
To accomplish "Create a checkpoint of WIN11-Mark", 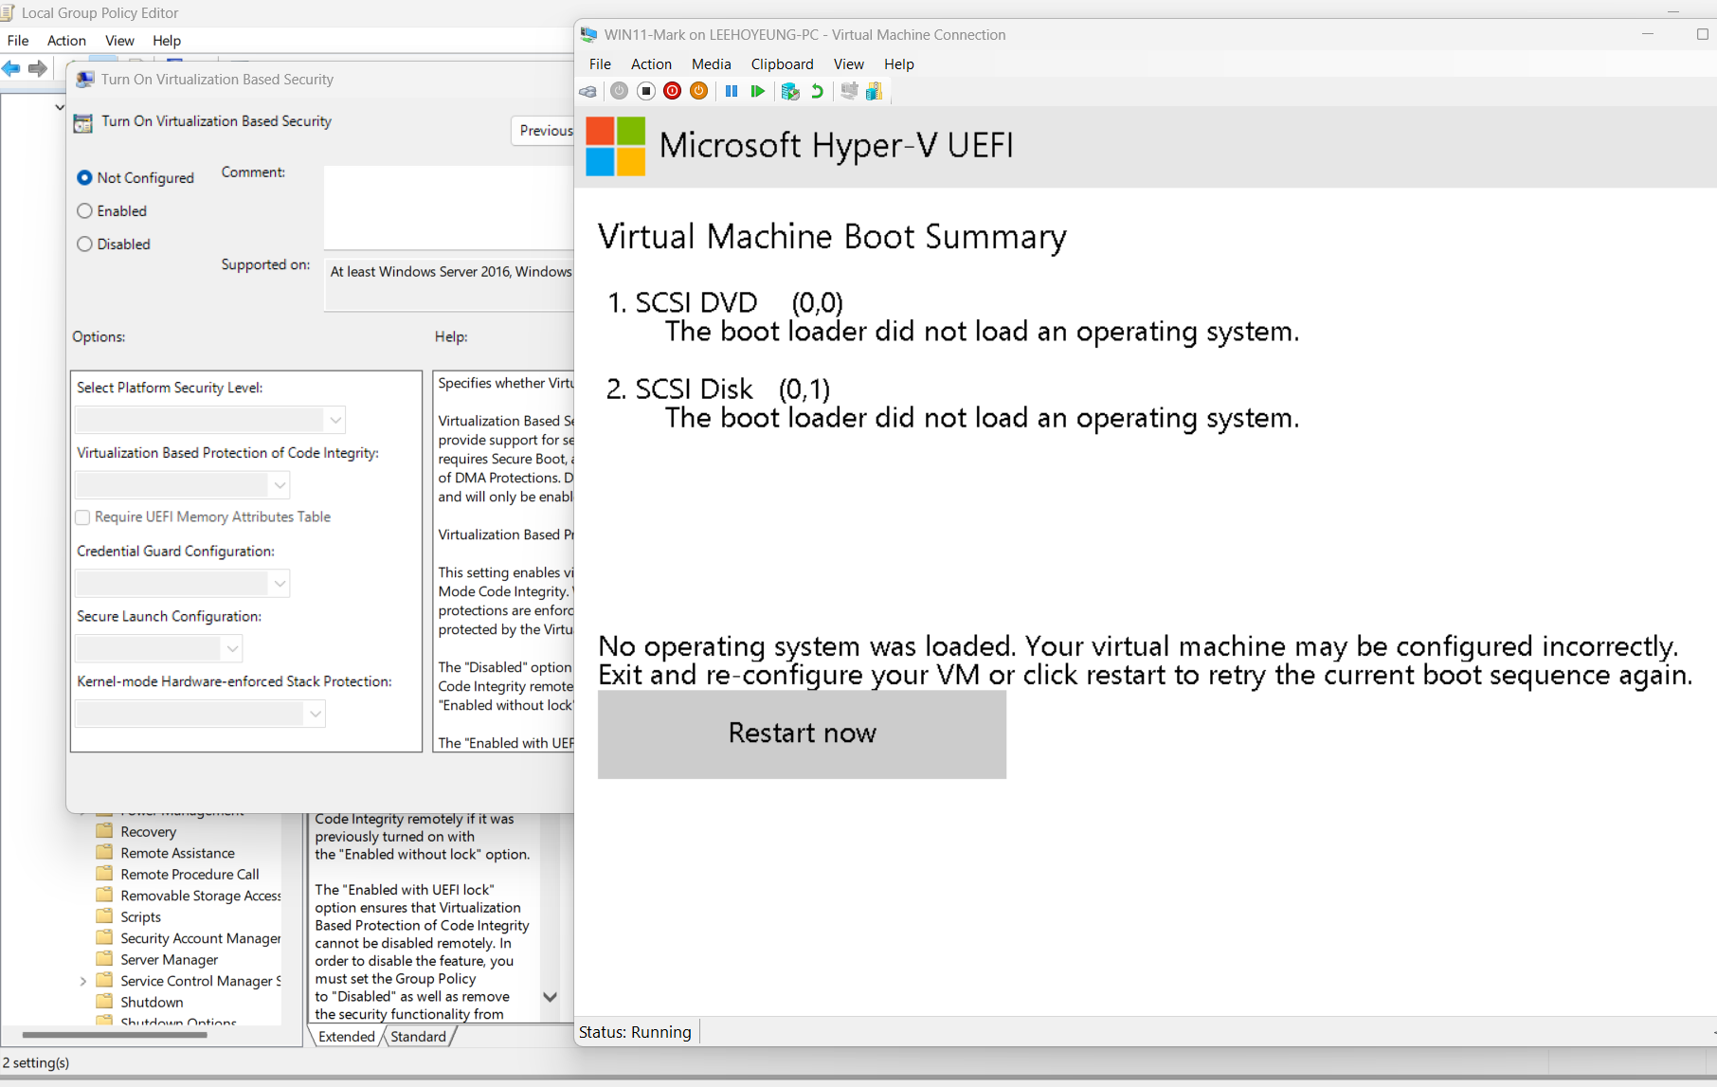I will click(790, 91).
